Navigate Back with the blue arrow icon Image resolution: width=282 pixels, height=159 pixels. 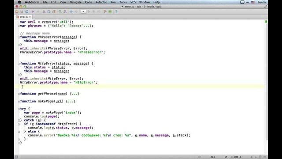(x=71, y=11)
